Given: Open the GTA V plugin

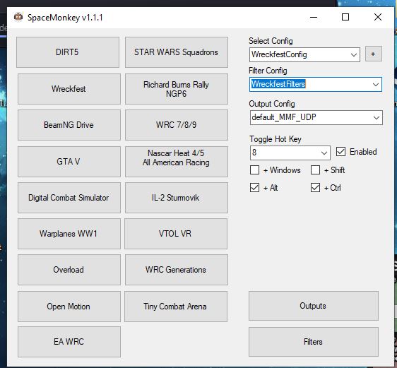Looking at the screenshot, I should pos(69,162).
